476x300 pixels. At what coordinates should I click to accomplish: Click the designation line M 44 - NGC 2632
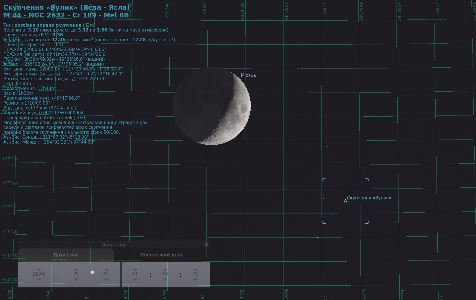tap(66, 15)
